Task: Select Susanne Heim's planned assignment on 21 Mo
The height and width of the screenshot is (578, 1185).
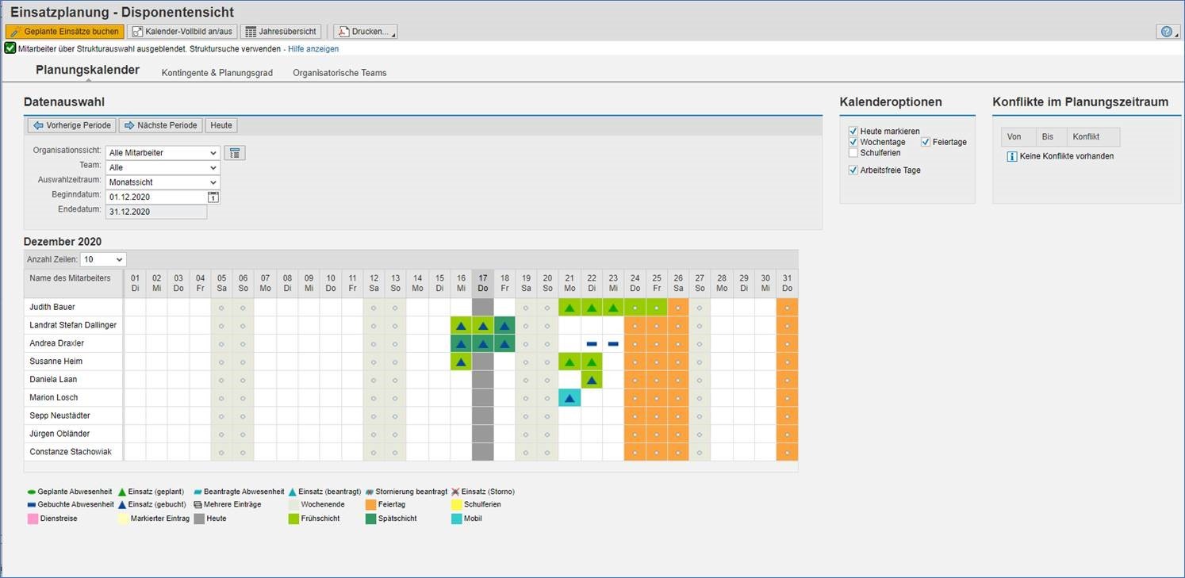Action: point(569,362)
